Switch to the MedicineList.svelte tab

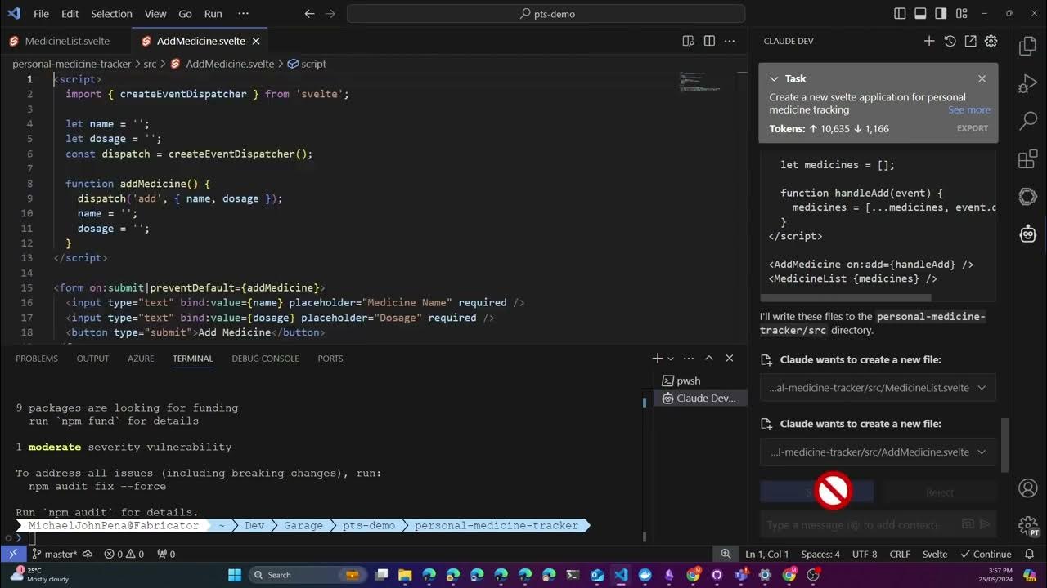(59, 41)
